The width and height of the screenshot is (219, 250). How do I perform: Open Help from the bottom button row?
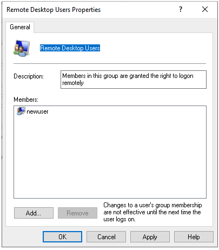(x=194, y=236)
